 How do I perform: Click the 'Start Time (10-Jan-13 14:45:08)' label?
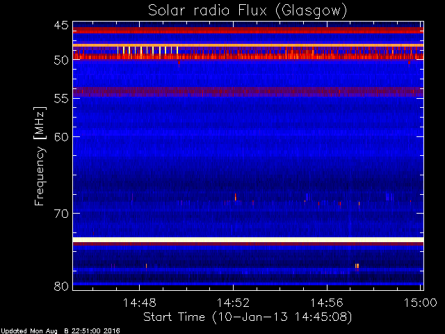pyautogui.click(x=248, y=317)
